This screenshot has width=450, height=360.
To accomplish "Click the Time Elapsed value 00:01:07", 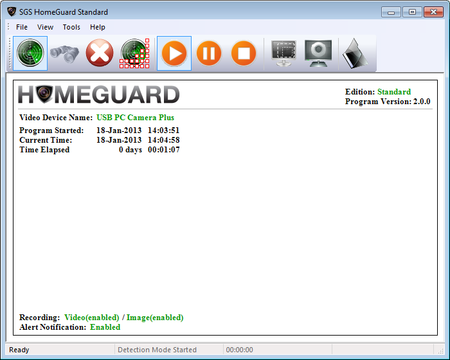I will coord(163,150).
